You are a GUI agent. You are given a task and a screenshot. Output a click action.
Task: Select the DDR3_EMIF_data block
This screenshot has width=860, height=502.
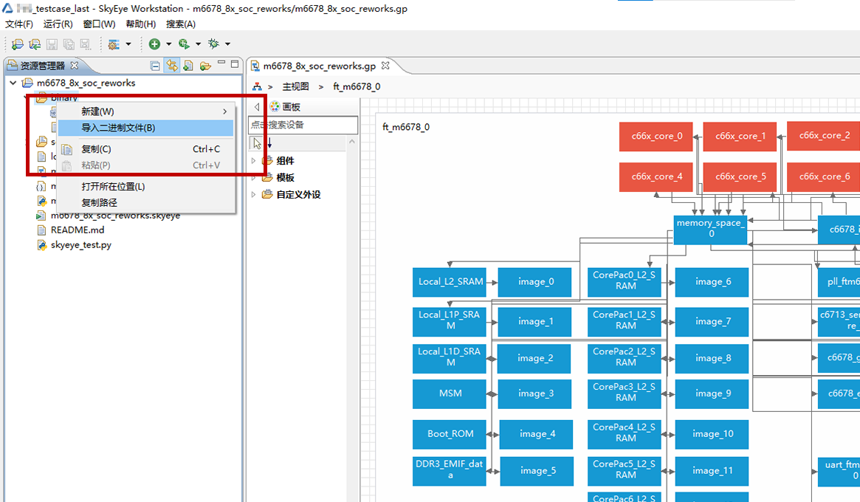coord(450,471)
